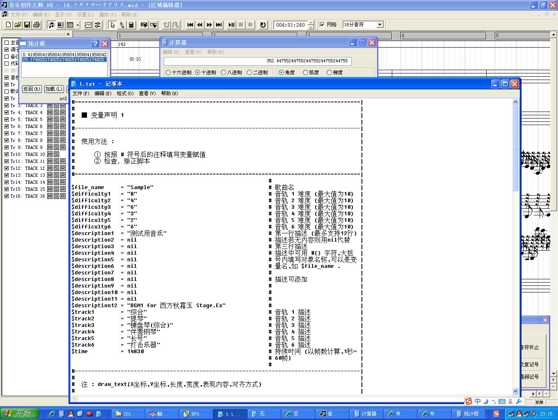558x420 pixels.
Task: Rewind playback to the beginning
Action: (190, 25)
